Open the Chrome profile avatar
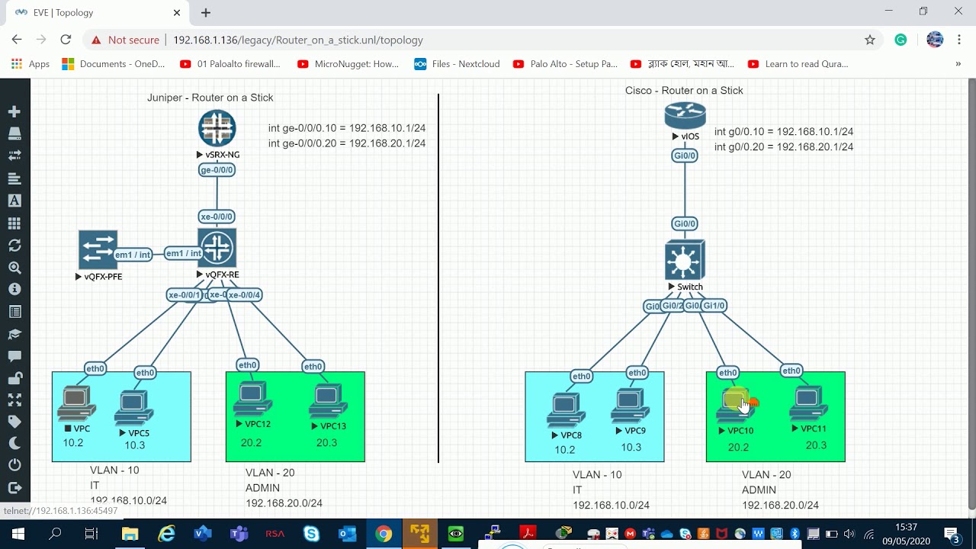 pos(935,40)
